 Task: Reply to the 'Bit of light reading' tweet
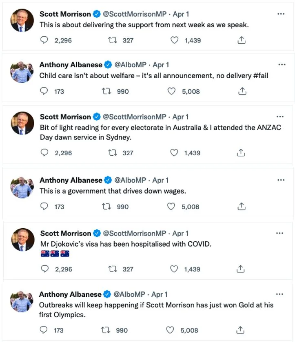pos(45,153)
